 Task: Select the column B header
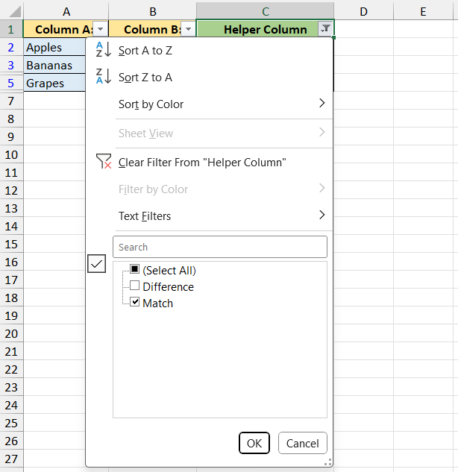[x=152, y=11]
